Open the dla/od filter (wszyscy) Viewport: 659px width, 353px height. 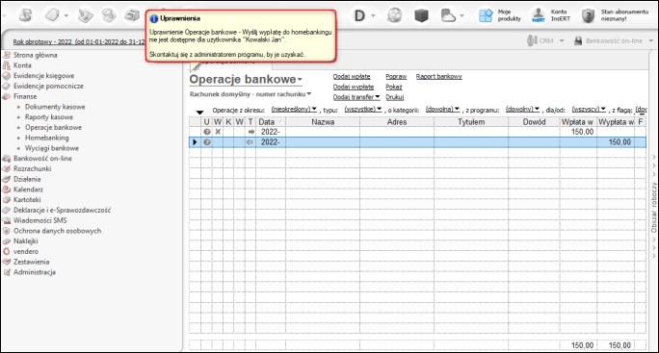click(x=589, y=109)
